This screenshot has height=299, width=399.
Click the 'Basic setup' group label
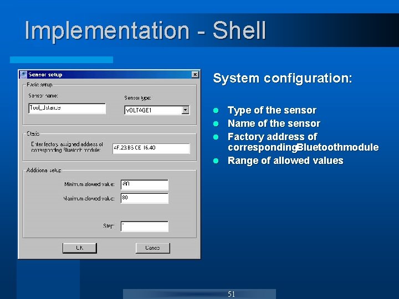(x=39, y=84)
